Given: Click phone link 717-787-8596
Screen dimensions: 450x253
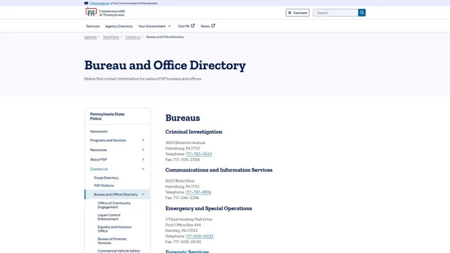Looking at the screenshot, I should (198, 192).
